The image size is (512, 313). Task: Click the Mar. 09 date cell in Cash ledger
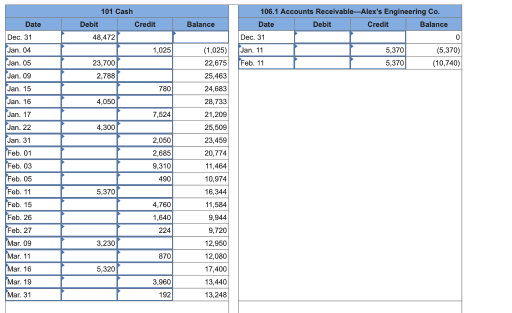(33, 243)
